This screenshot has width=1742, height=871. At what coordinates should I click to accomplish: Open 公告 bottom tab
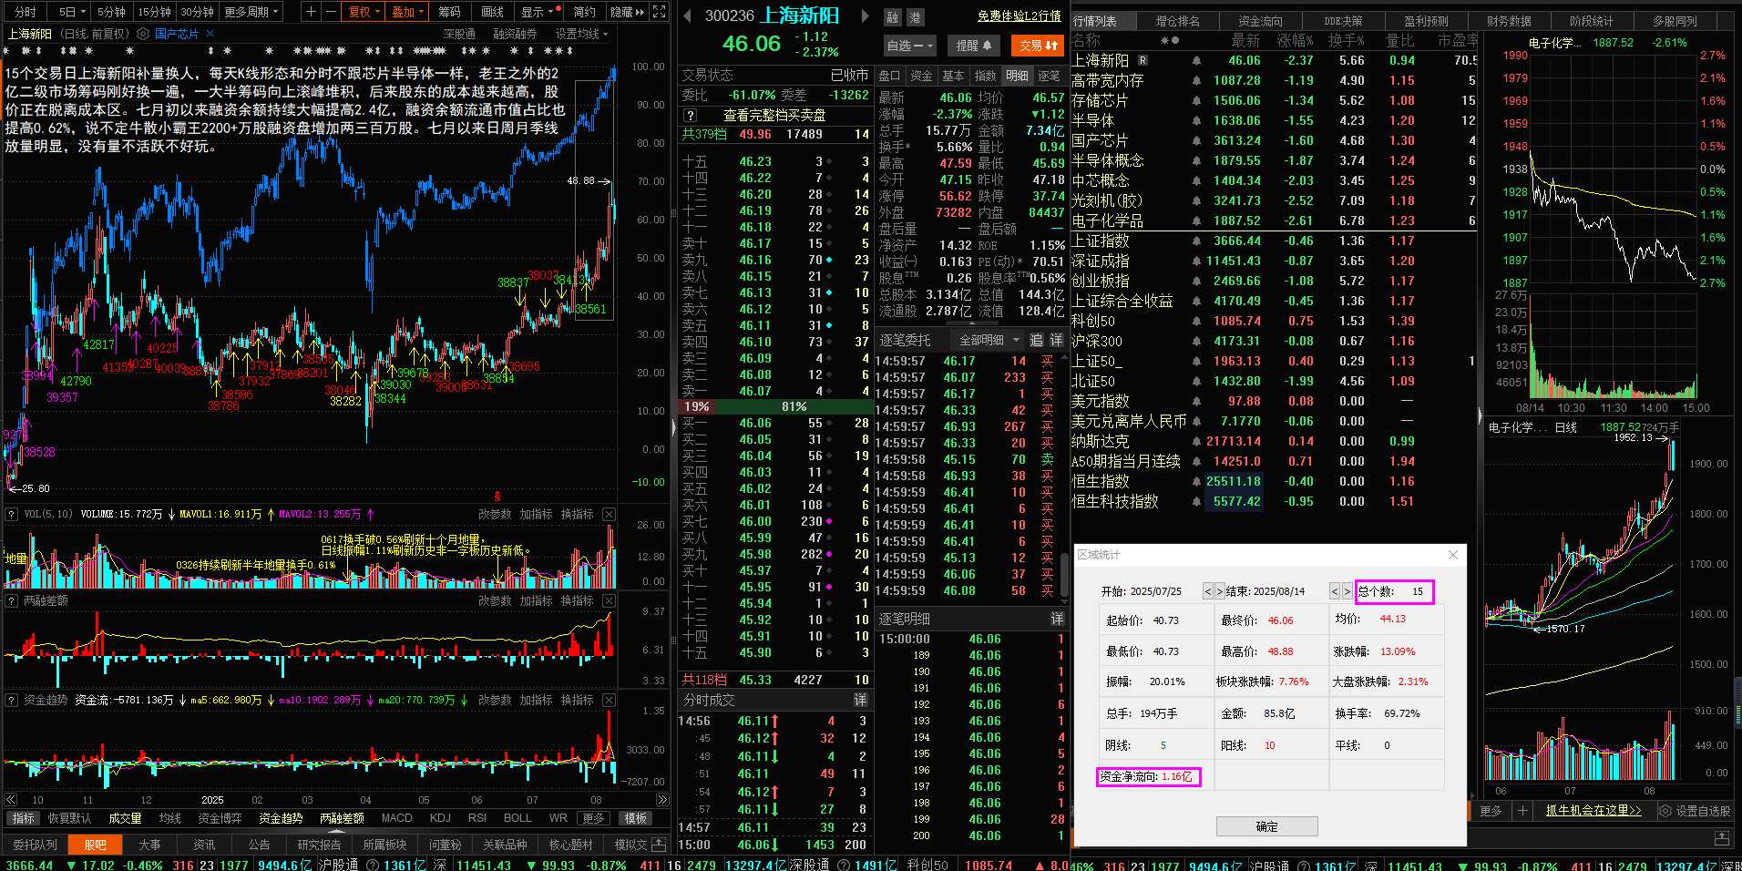259,845
